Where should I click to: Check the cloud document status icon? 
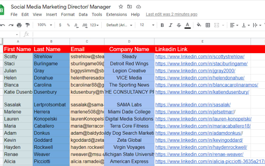(x=138, y=7)
